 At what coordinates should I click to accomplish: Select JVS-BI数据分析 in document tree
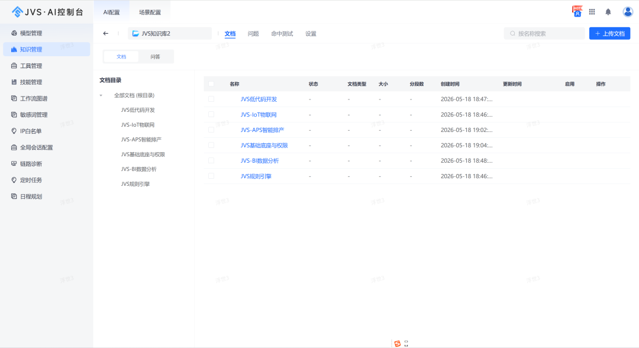138,169
